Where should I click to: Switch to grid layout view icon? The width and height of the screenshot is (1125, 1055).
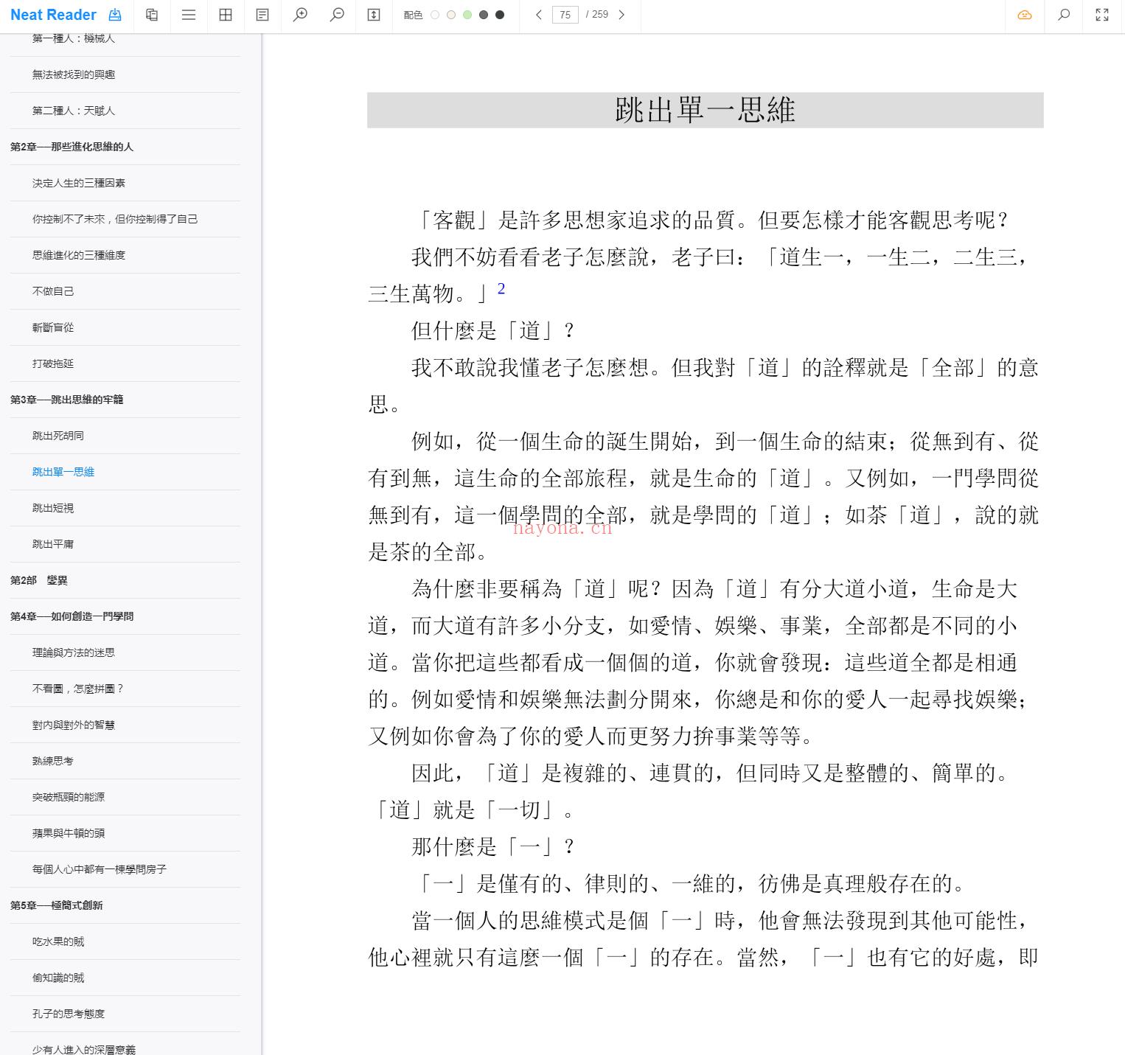pyautogui.click(x=226, y=15)
